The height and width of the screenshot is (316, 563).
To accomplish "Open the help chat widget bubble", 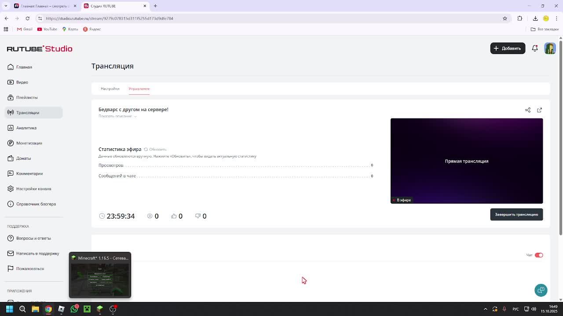I will coord(541,290).
